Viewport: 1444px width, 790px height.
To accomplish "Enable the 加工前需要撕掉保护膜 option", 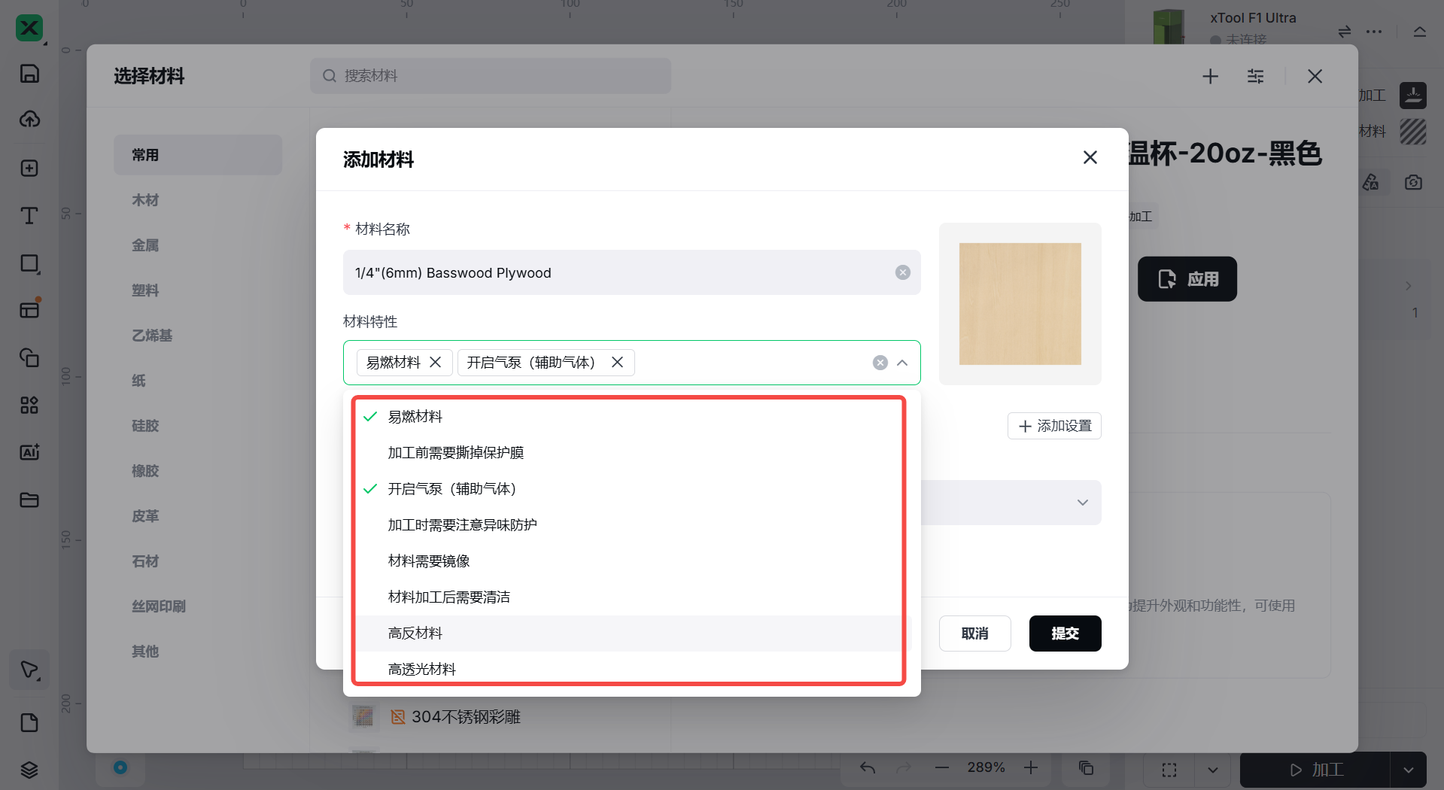I will pyautogui.click(x=455, y=453).
